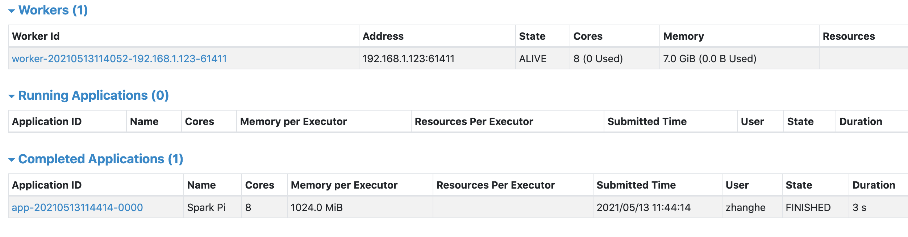
Task: Sort workers by Memory column
Action: [683, 36]
